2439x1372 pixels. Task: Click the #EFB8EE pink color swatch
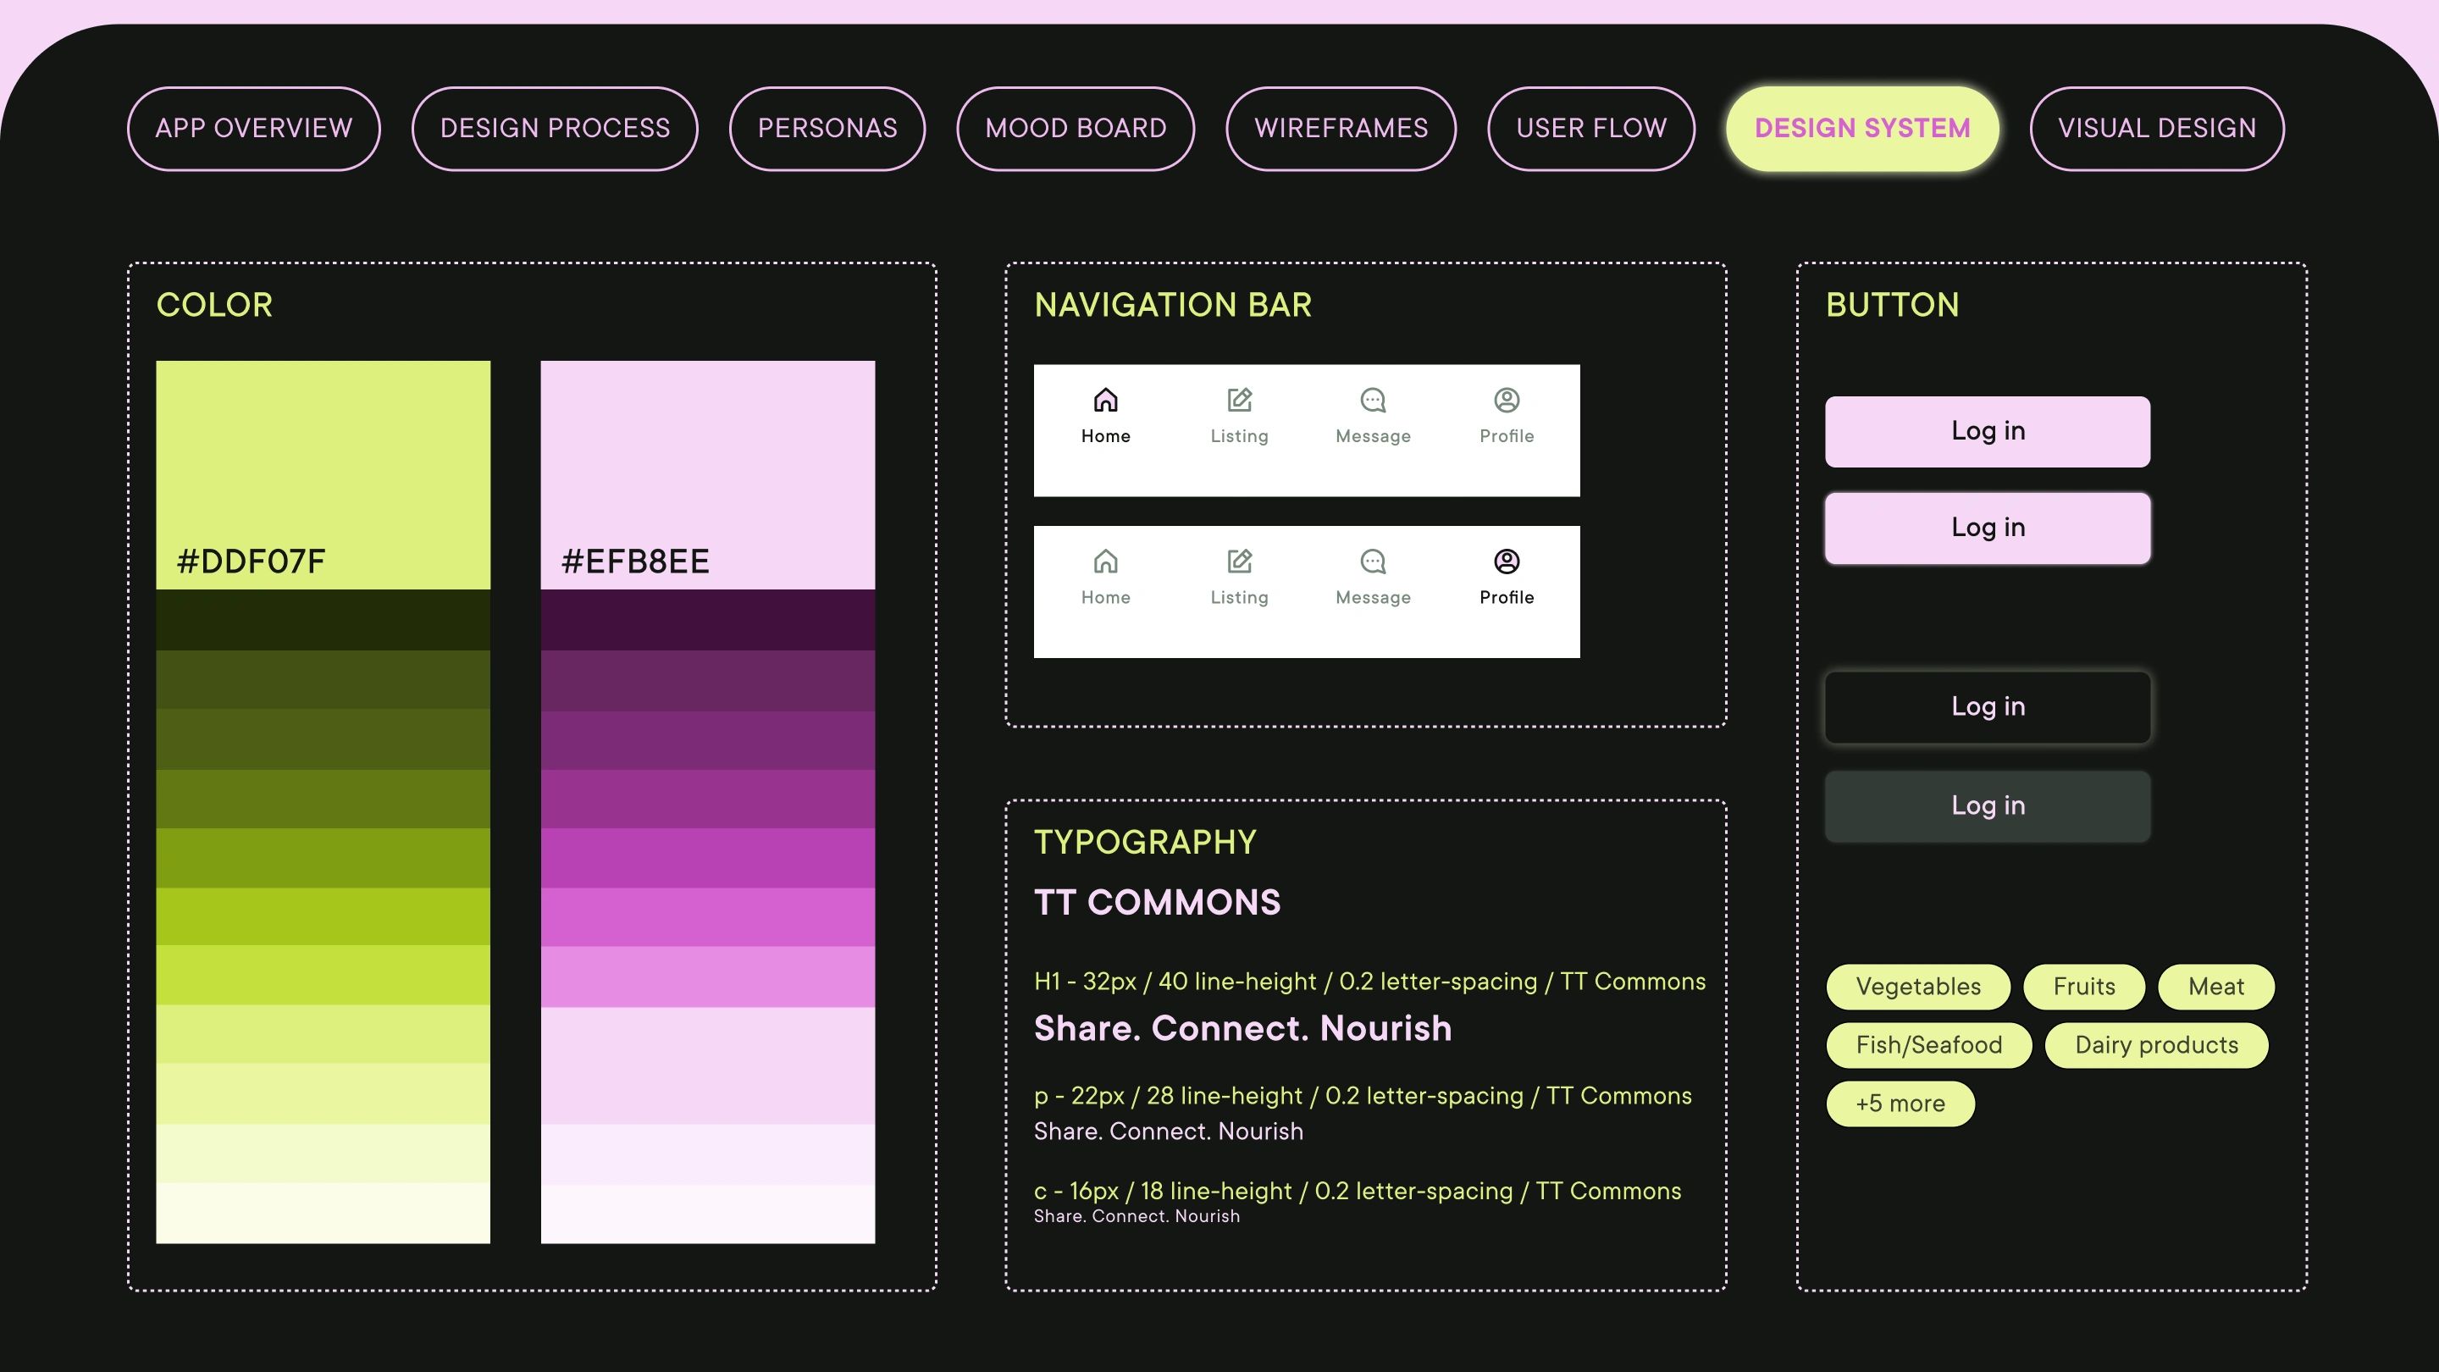(707, 474)
